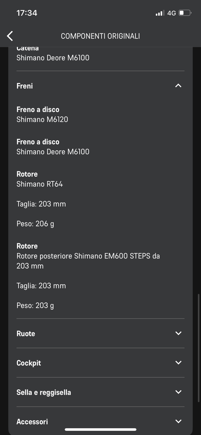The width and height of the screenshot is (201, 435).
Task: Open the Cockpit section label
Action: click(x=29, y=363)
